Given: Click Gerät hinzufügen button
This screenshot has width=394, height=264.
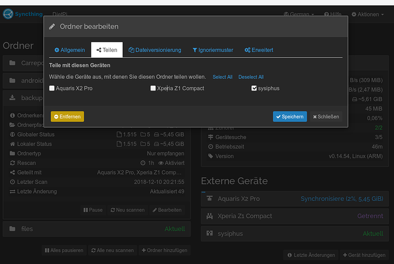Looking at the screenshot, I should pos(364,255).
